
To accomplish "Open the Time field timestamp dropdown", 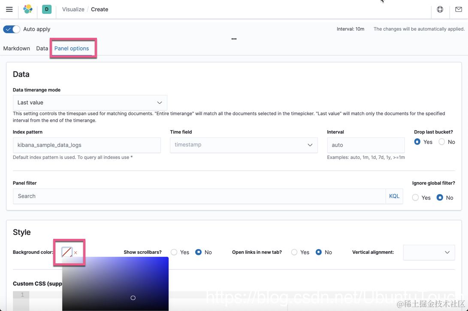I will (244, 145).
